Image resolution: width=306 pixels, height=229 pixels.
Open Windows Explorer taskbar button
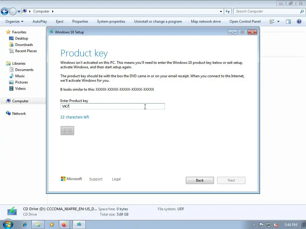point(38,225)
